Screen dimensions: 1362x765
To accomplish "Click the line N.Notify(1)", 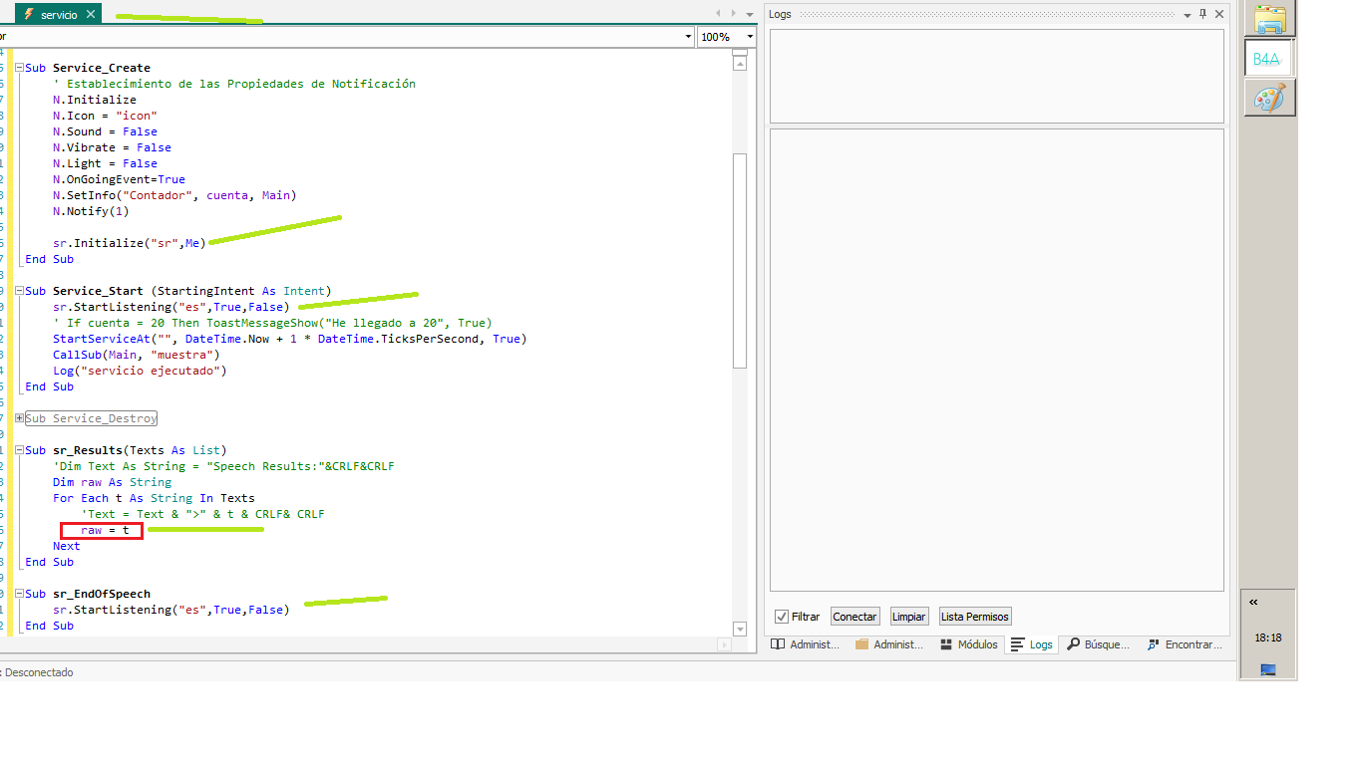I will click(91, 211).
